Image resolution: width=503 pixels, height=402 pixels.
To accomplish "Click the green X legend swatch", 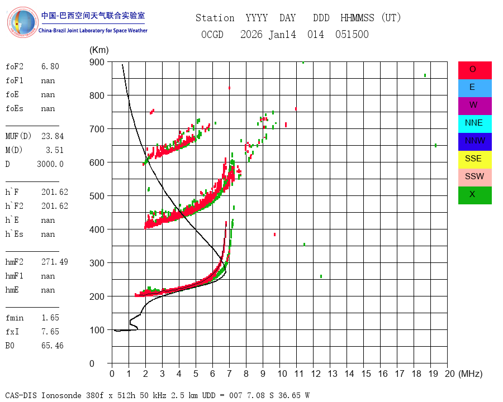I will (x=474, y=195).
